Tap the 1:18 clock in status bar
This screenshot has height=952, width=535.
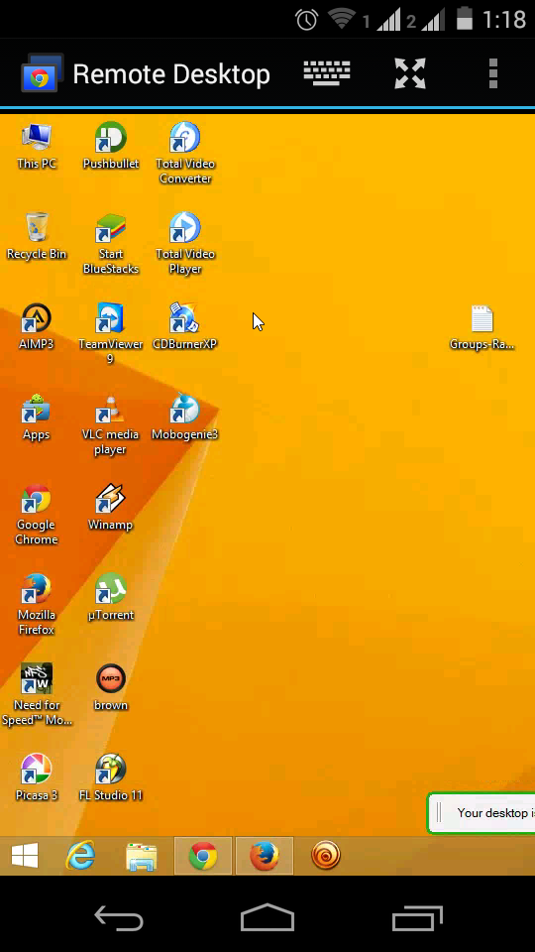[503, 20]
